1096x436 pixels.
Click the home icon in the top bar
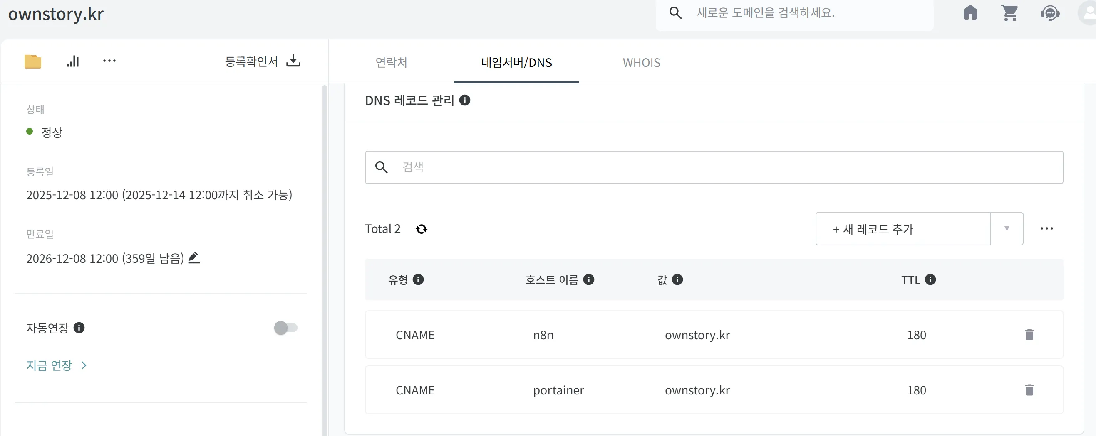[970, 13]
